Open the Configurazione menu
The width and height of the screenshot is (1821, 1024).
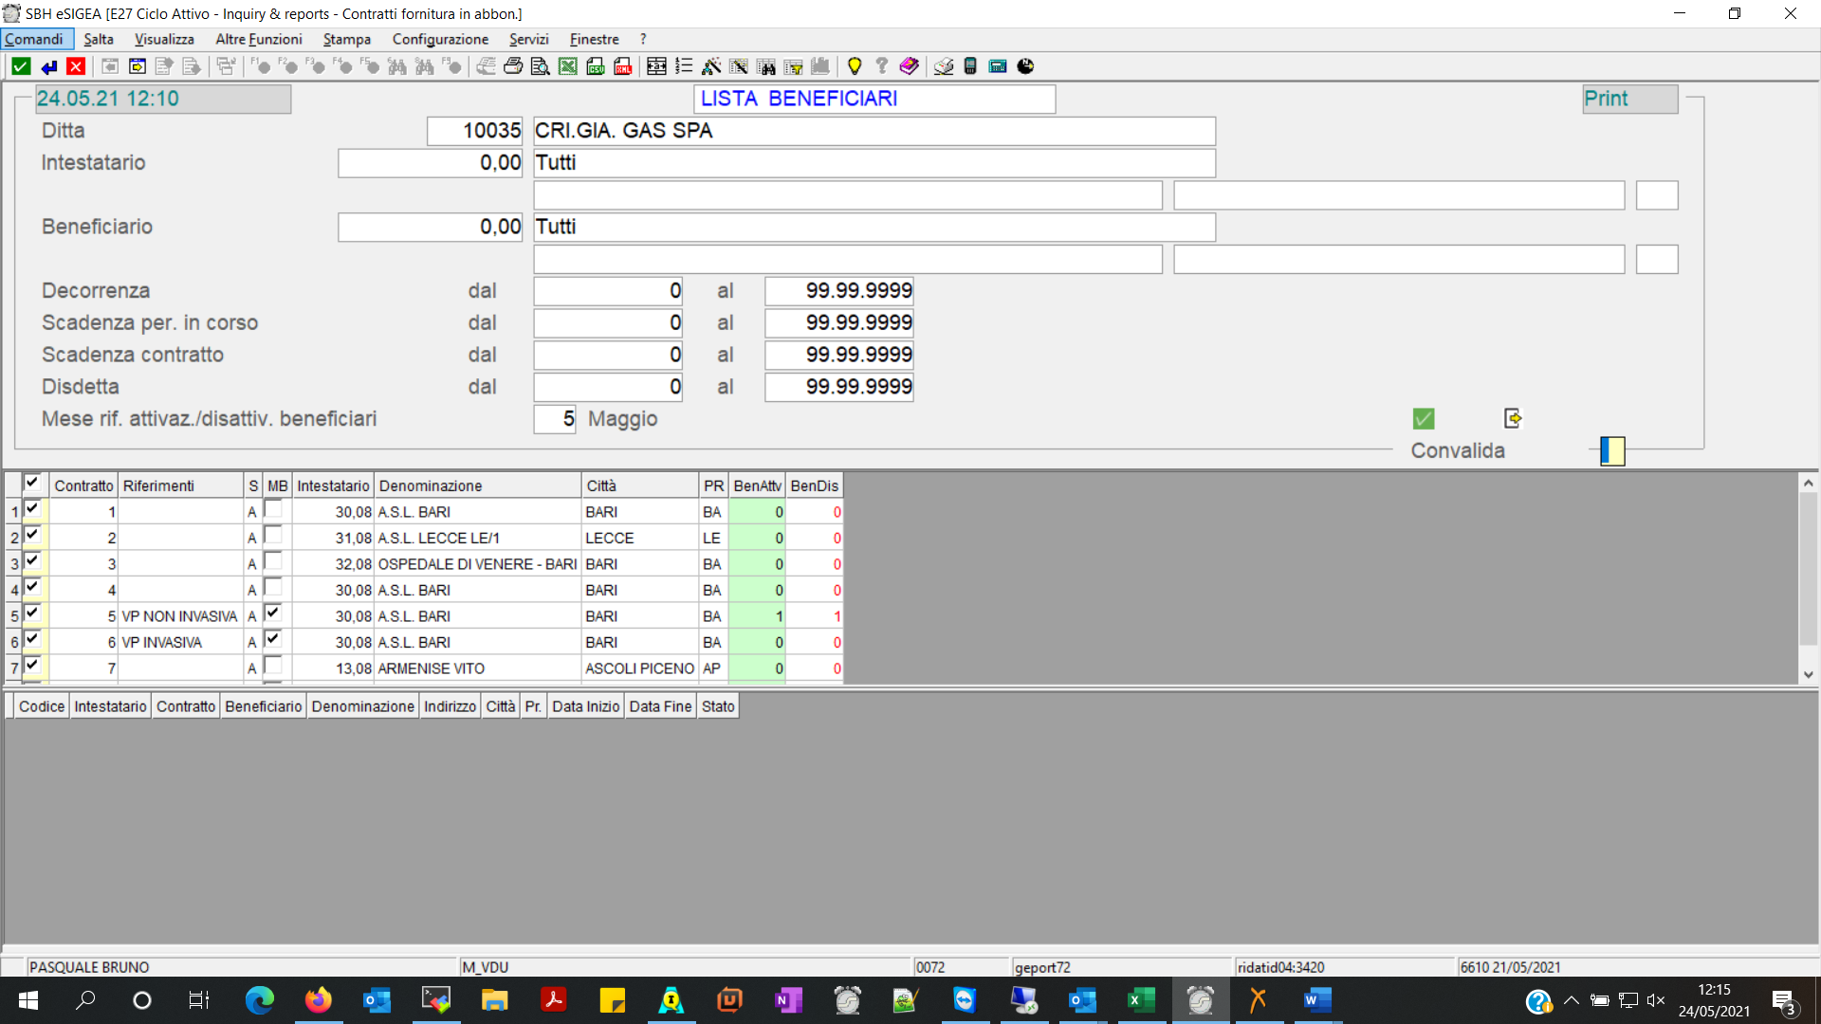pyautogui.click(x=440, y=39)
